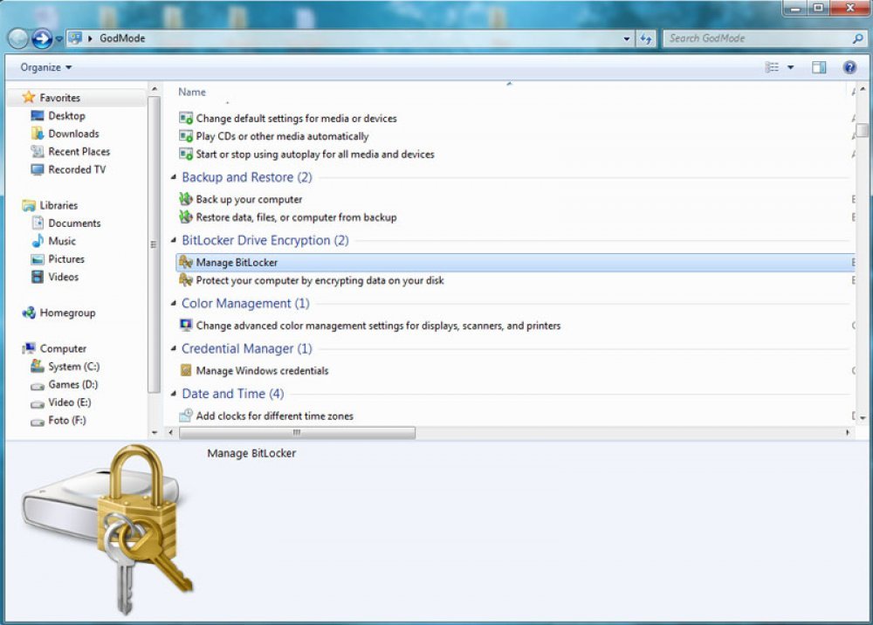This screenshot has width=873, height=625.
Task: Click the file list scroll left arrow
Action: click(170, 432)
